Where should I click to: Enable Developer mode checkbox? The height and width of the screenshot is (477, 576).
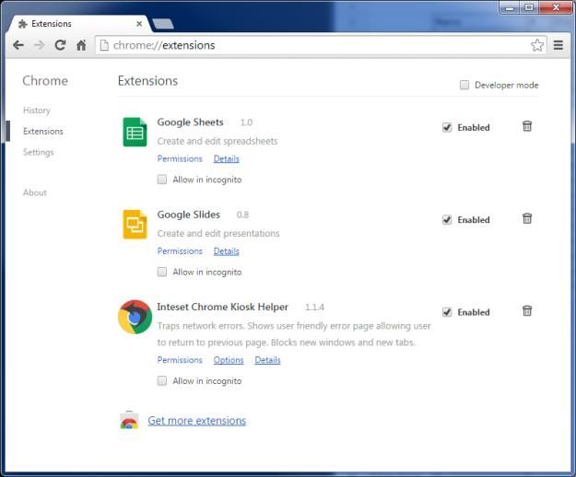point(464,85)
